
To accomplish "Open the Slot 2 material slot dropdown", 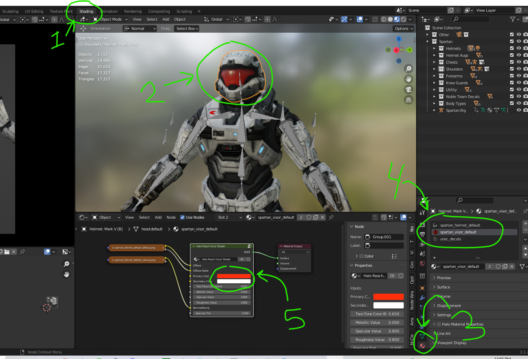I will pos(230,217).
